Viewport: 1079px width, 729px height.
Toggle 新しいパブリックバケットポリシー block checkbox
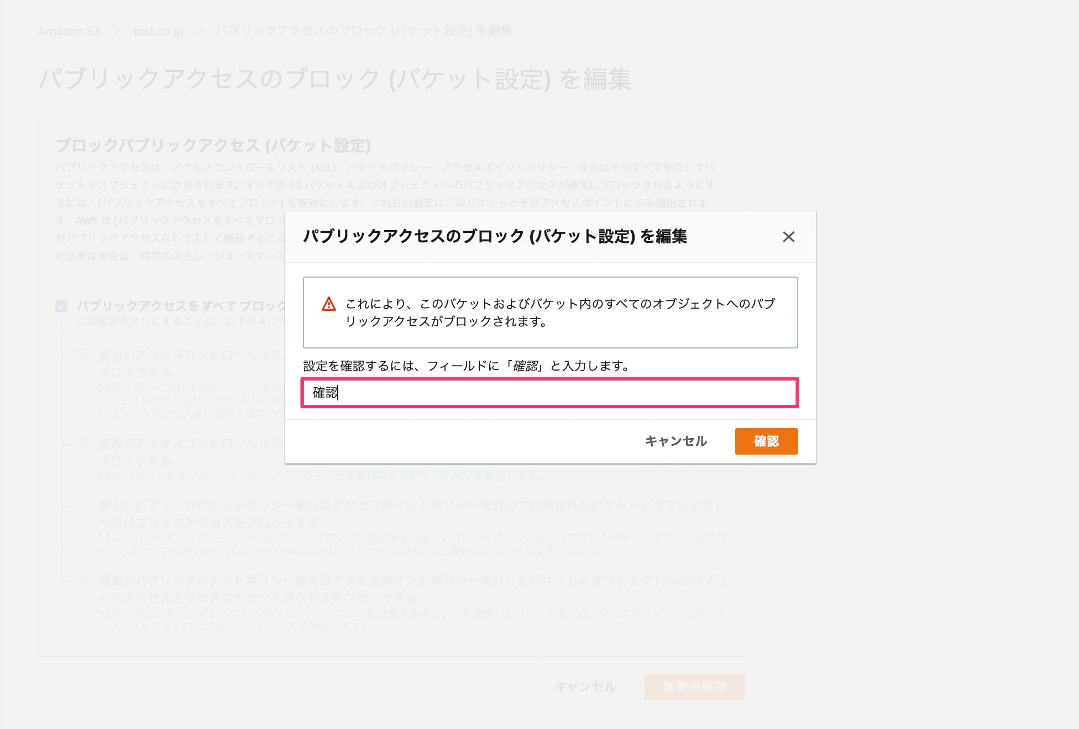pos(82,504)
